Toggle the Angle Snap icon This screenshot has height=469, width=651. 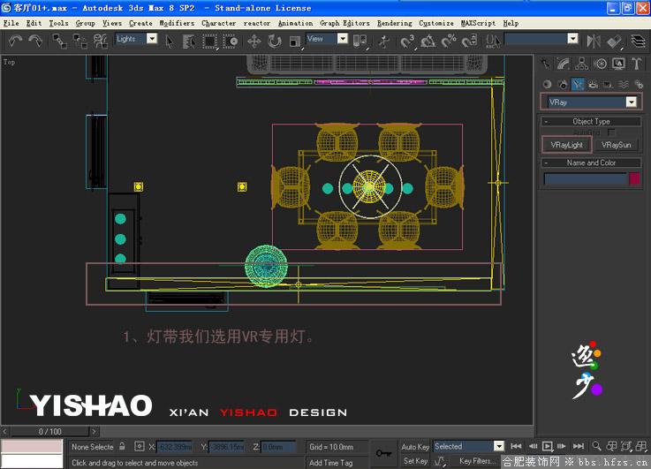pyautogui.click(x=428, y=42)
